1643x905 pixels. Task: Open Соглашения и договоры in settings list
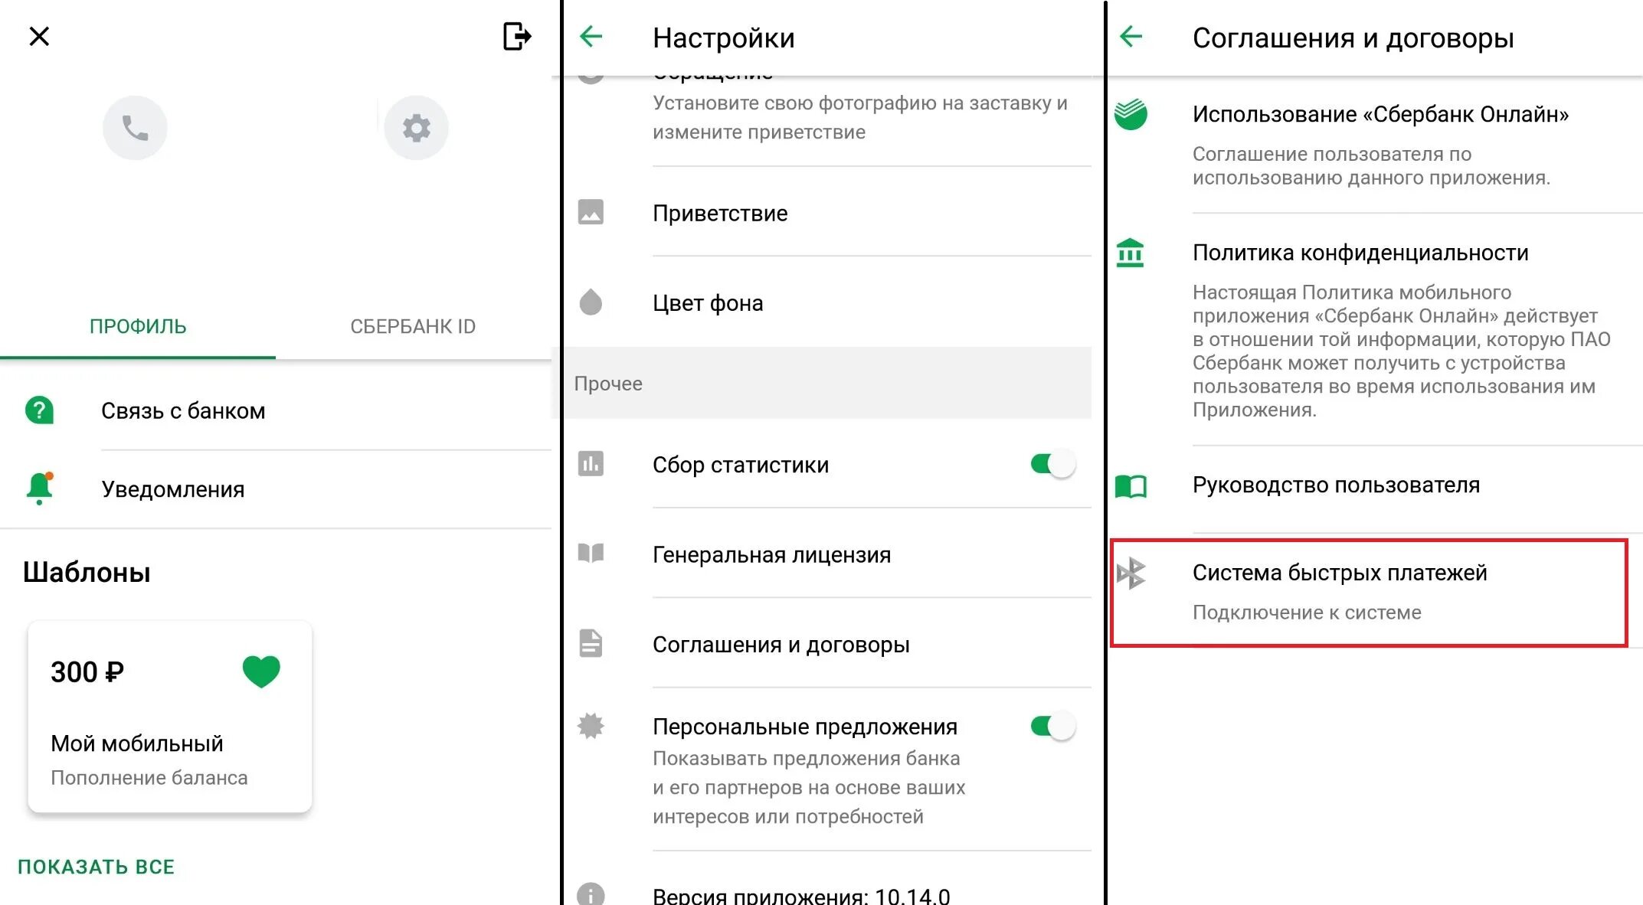click(827, 645)
